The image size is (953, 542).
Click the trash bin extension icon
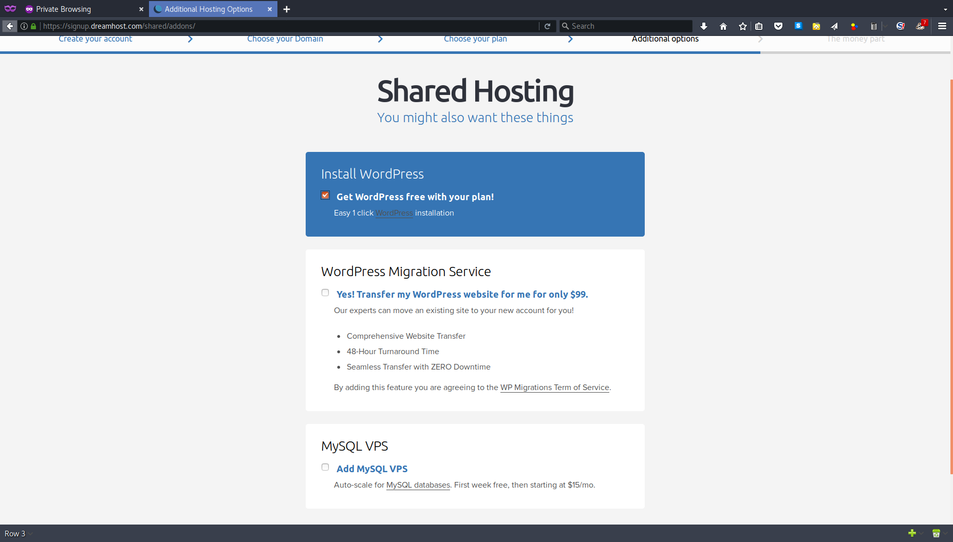873,26
